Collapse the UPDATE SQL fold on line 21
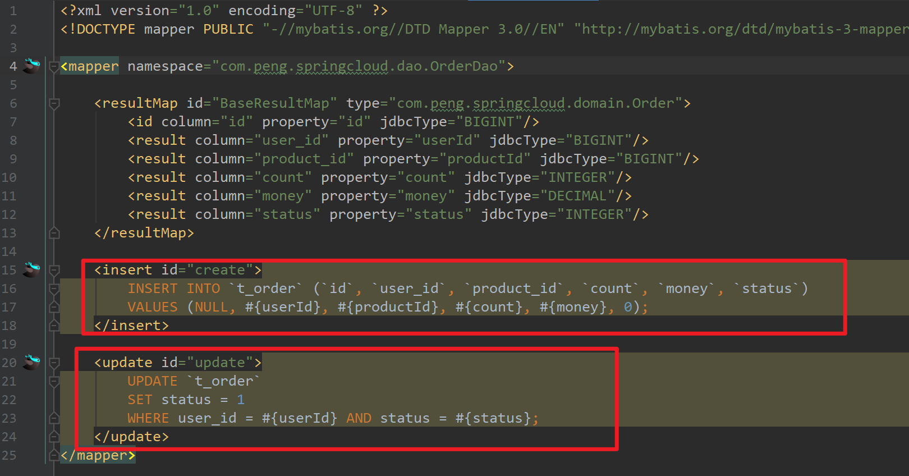 coord(54,382)
